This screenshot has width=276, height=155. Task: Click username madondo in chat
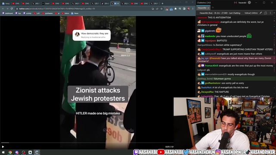click(x=210, y=36)
